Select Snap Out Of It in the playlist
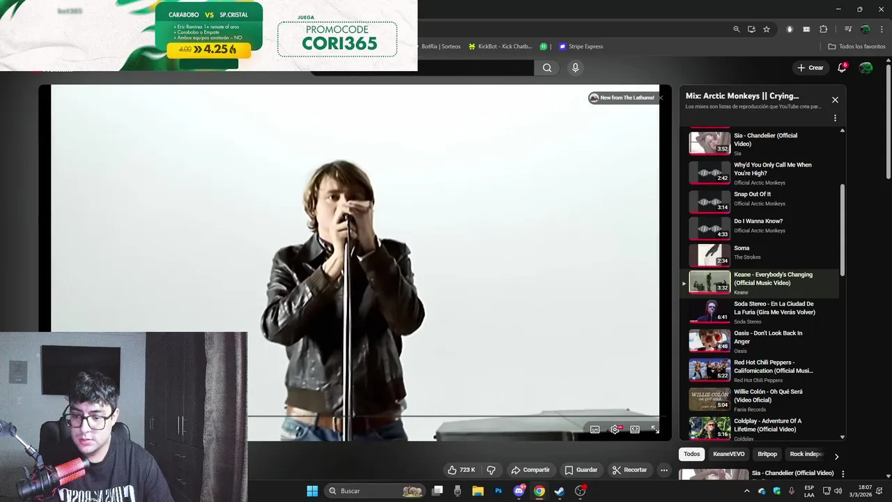Image resolution: width=892 pixels, height=502 pixels. [760, 201]
